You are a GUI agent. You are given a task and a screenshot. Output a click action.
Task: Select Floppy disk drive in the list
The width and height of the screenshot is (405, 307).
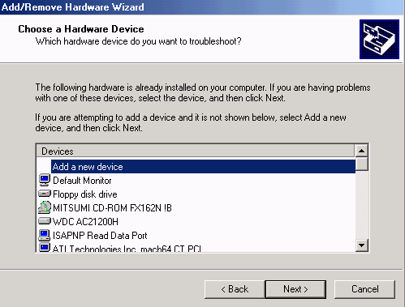point(85,194)
